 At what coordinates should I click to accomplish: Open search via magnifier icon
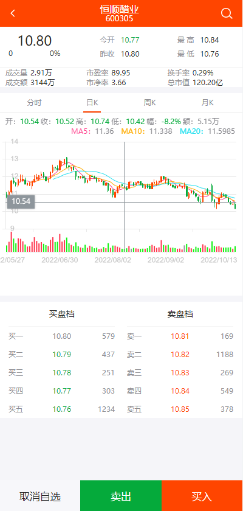227,13
